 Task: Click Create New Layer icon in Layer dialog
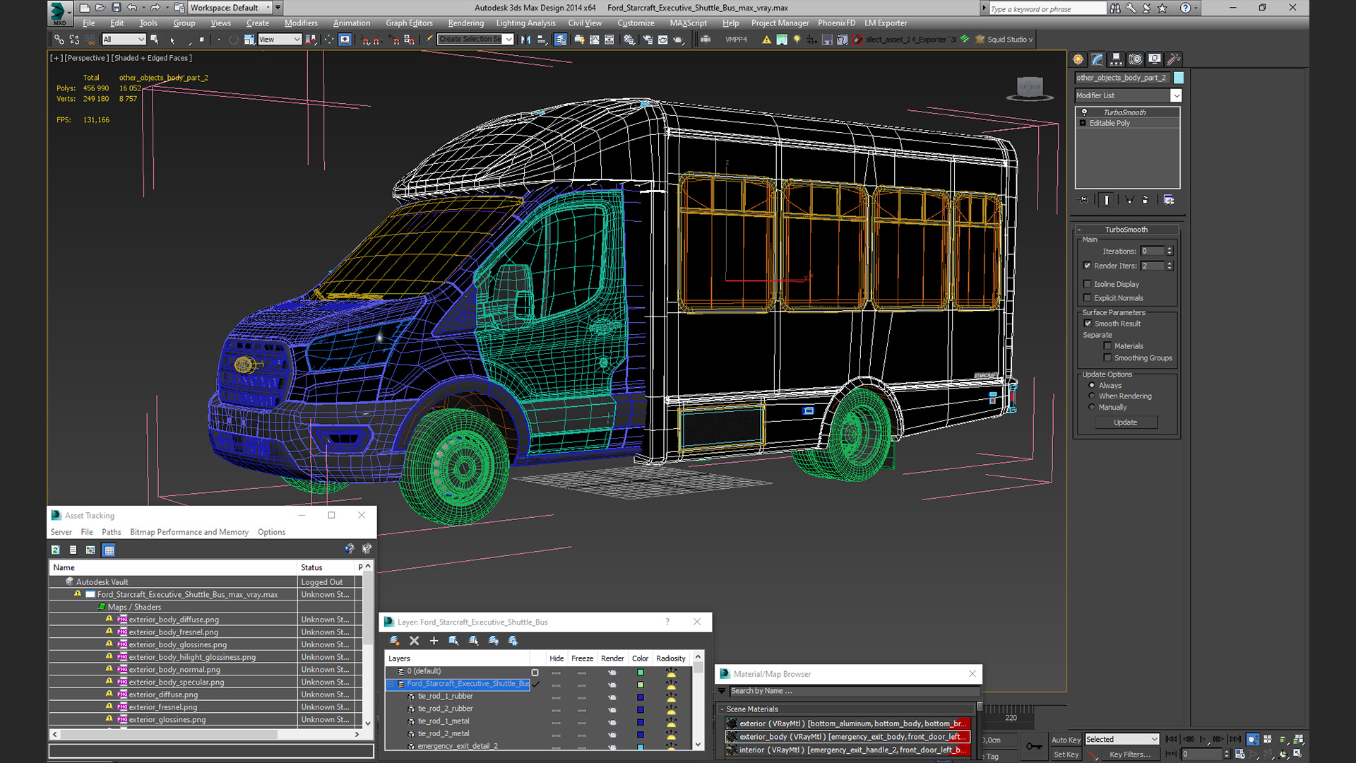[395, 641]
